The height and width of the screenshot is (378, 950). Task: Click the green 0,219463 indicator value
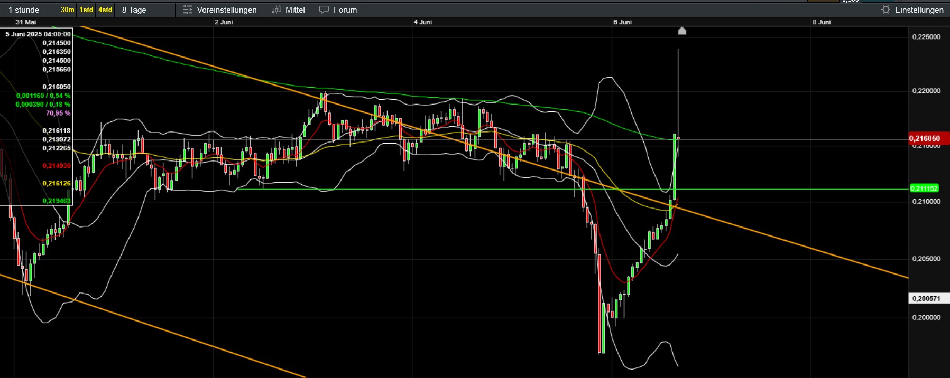click(57, 201)
